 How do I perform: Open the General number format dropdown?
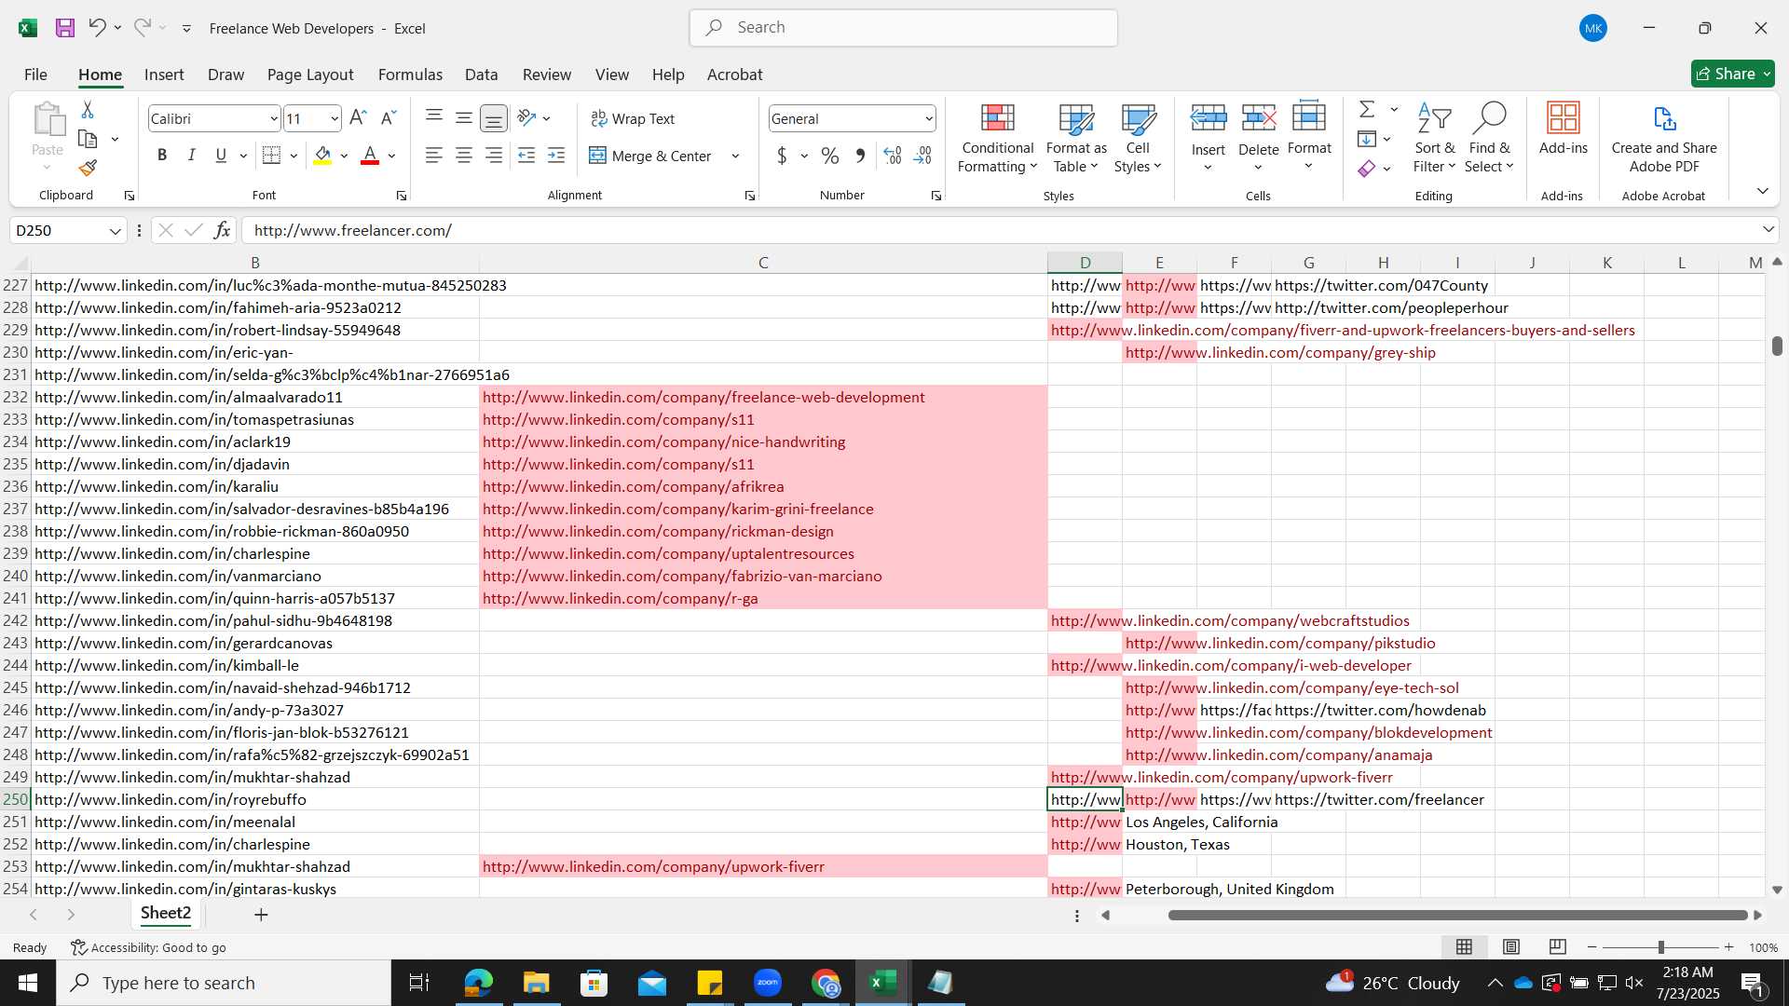click(929, 118)
